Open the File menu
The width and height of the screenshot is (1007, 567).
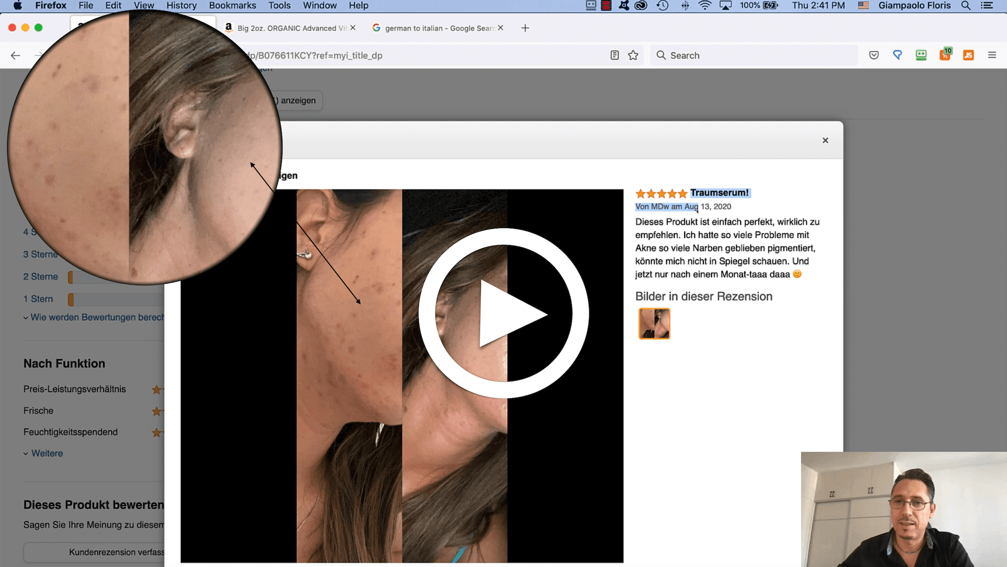pos(86,6)
